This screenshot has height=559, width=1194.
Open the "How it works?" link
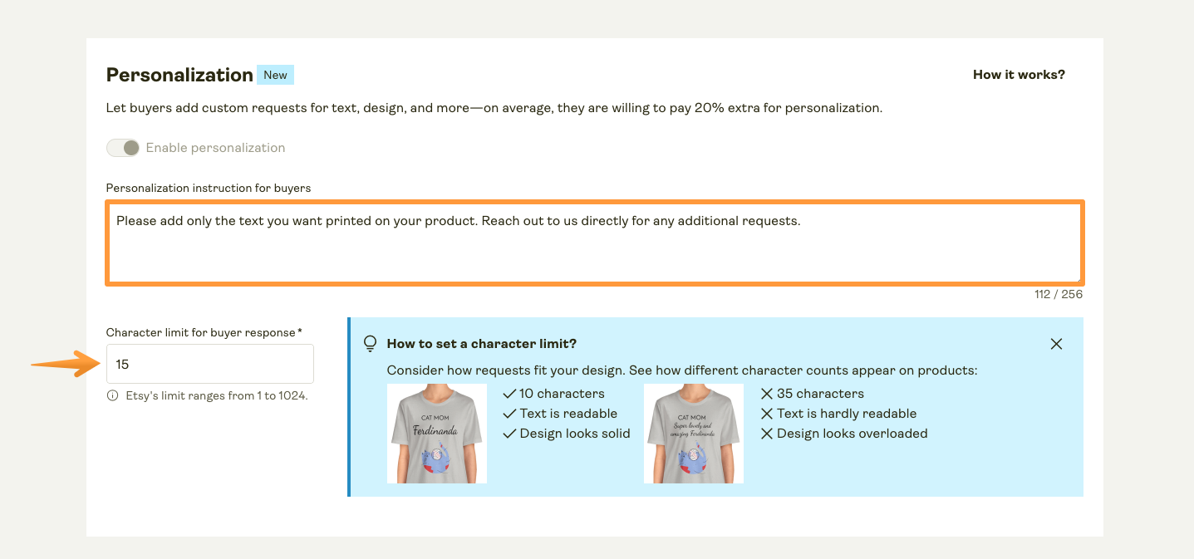coord(1018,75)
